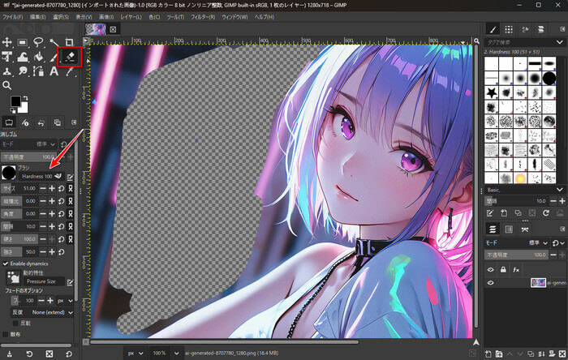Click the white background color swatch

pyautogui.click(x=24, y=108)
